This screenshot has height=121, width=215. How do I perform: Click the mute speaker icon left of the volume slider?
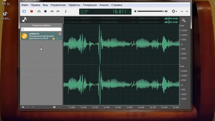tap(135, 11)
